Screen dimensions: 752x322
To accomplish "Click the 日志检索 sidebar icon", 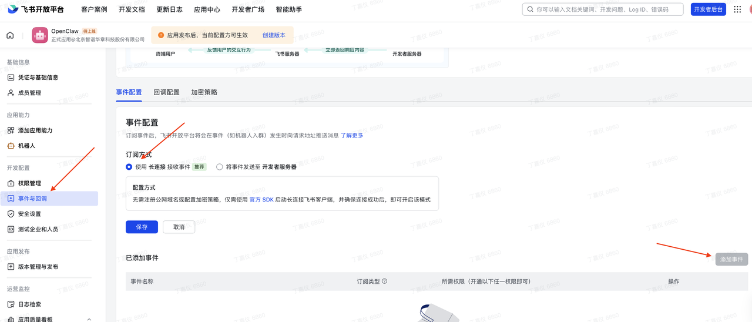I will click(x=11, y=304).
